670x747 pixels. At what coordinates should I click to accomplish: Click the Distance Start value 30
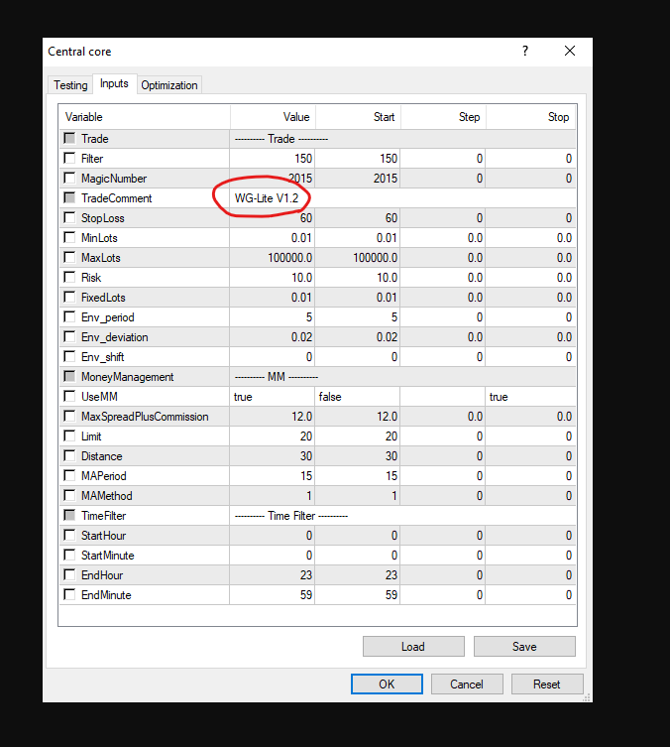click(358, 456)
